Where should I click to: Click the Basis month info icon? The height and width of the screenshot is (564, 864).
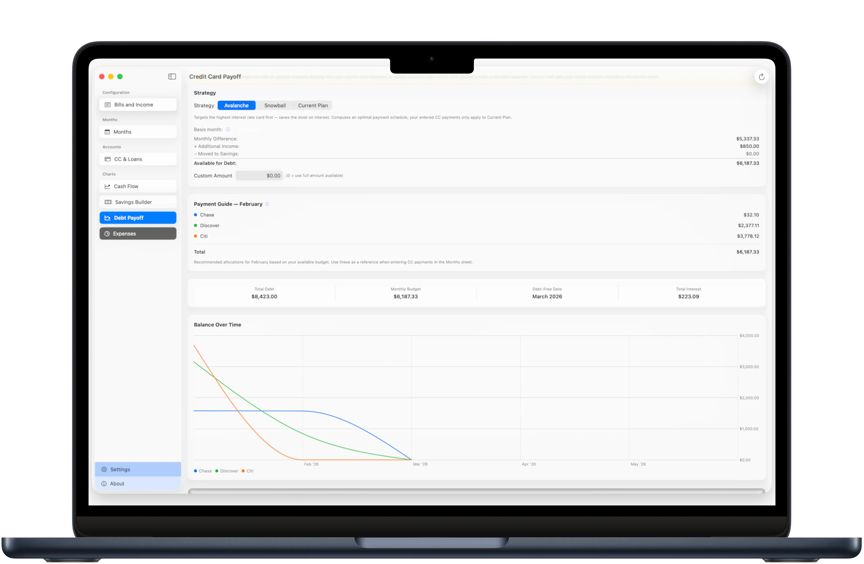pos(228,129)
